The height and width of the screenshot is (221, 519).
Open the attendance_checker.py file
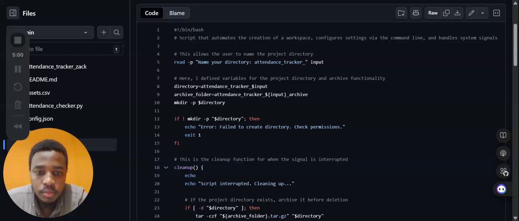click(55, 106)
